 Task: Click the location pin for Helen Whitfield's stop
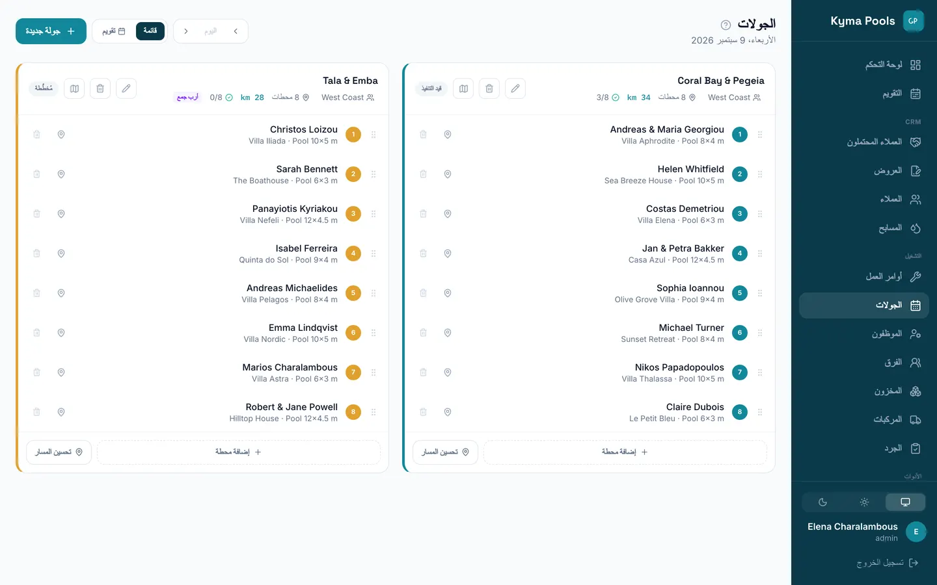(448, 174)
